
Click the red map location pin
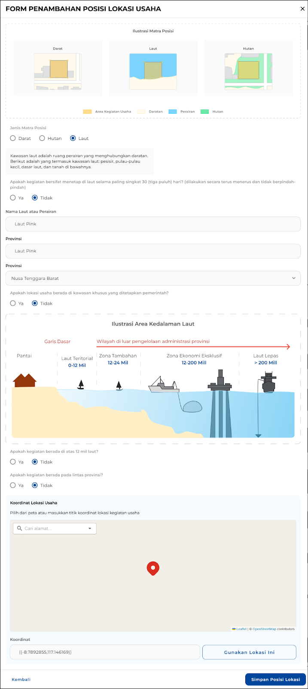[153, 568]
